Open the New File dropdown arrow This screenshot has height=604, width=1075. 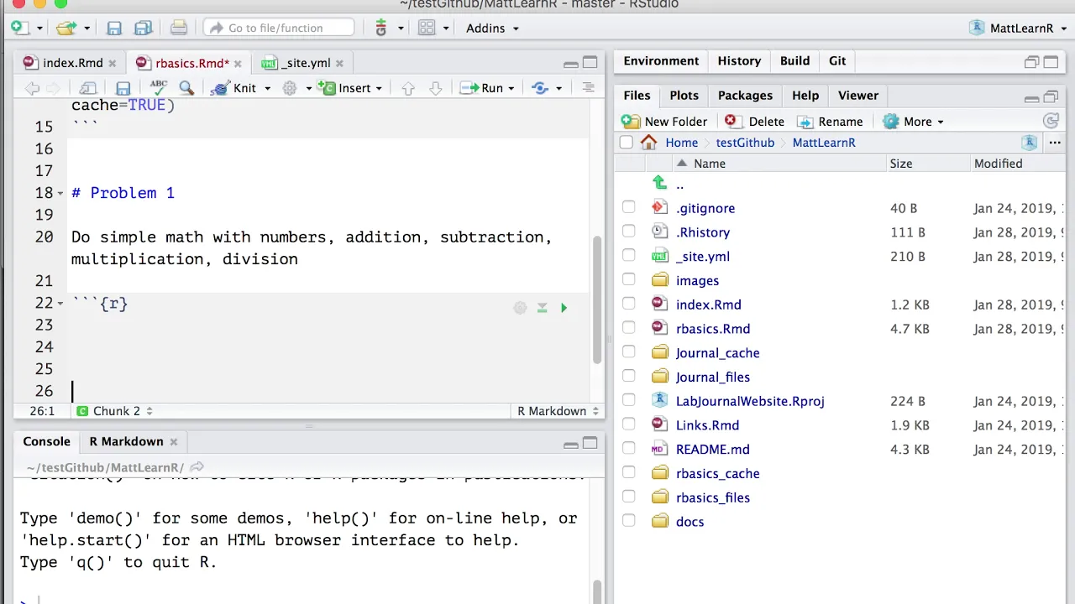[39, 29]
